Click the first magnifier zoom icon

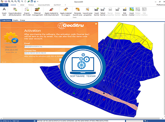pos(9,1)
